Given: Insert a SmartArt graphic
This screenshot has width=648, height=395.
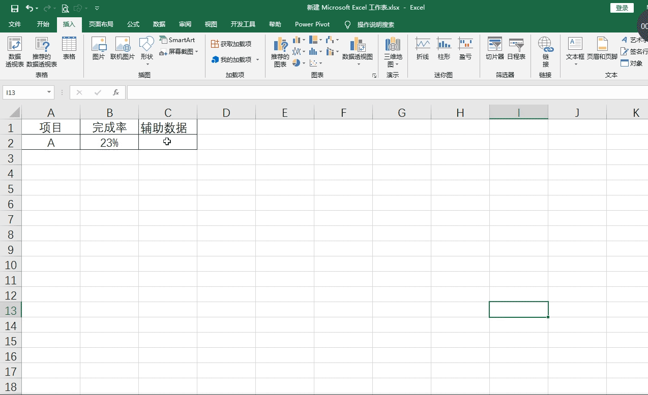Looking at the screenshot, I should pos(177,40).
